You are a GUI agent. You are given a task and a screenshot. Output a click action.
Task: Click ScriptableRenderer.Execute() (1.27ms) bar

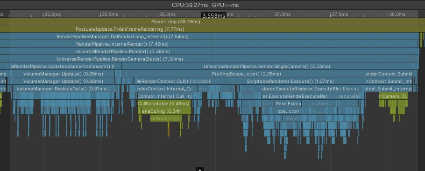click(x=290, y=81)
